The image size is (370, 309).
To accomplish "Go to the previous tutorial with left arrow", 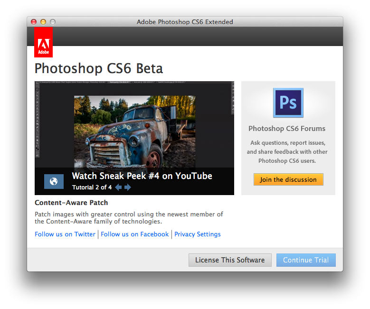I will point(118,187).
